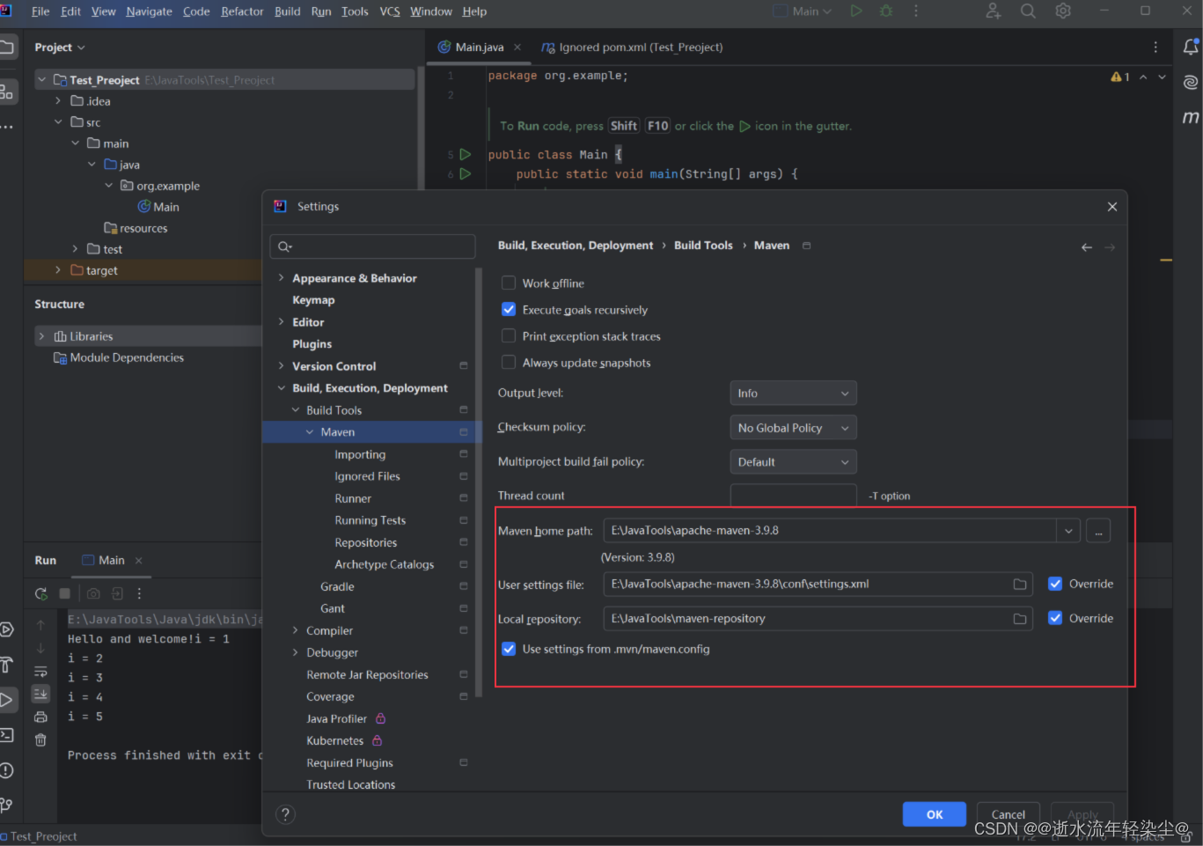Clear run console with trash icon
The width and height of the screenshot is (1203, 846).
tap(40, 739)
